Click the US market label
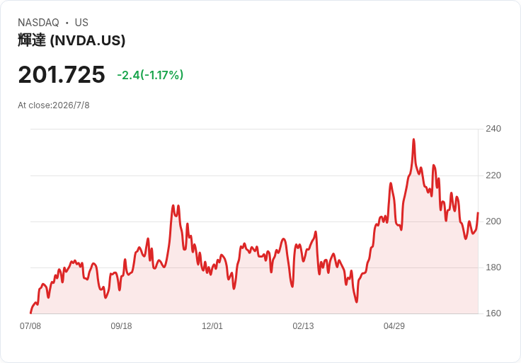This screenshot has height=363, width=521. click(x=81, y=23)
